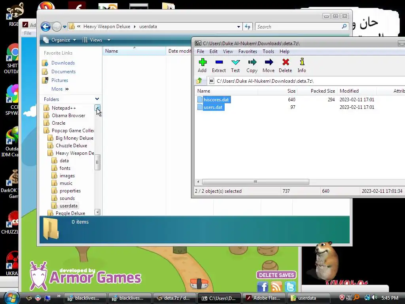Viewport: 405px width, 304px height.
Task: Click the search magnifier in Explorer
Action: click(x=344, y=27)
